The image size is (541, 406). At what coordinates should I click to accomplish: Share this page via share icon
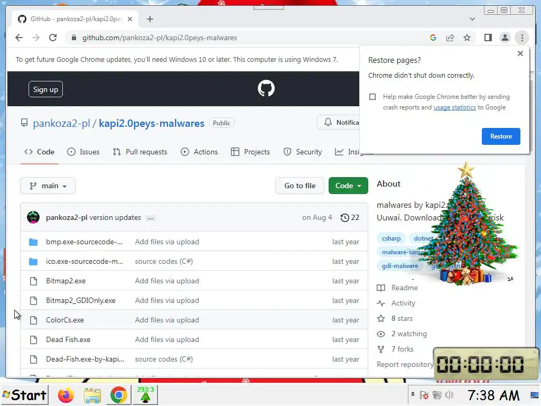click(450, 38)
